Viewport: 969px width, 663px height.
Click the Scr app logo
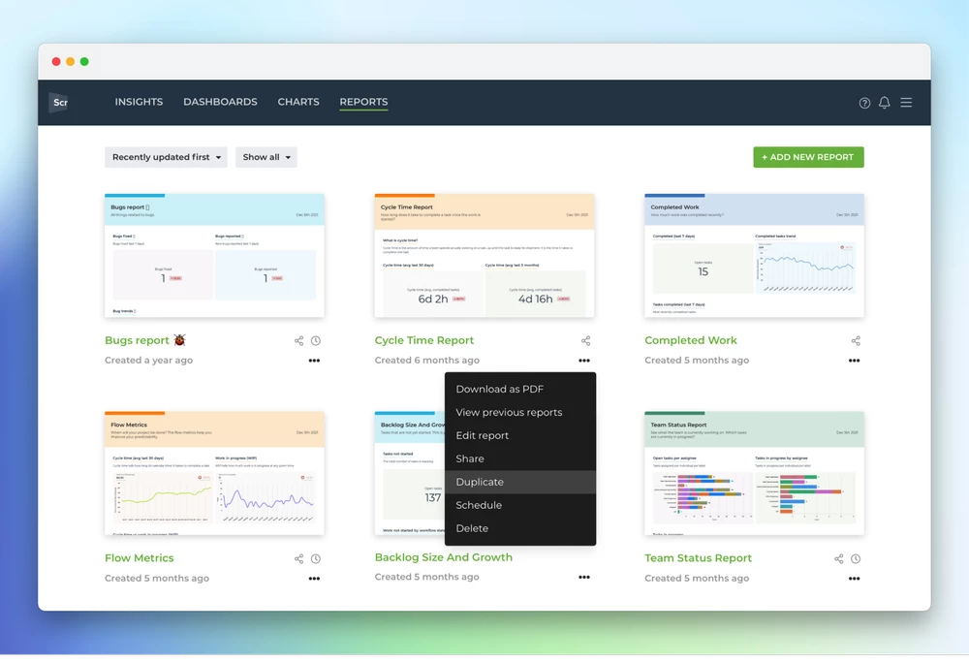coord(60,102)
